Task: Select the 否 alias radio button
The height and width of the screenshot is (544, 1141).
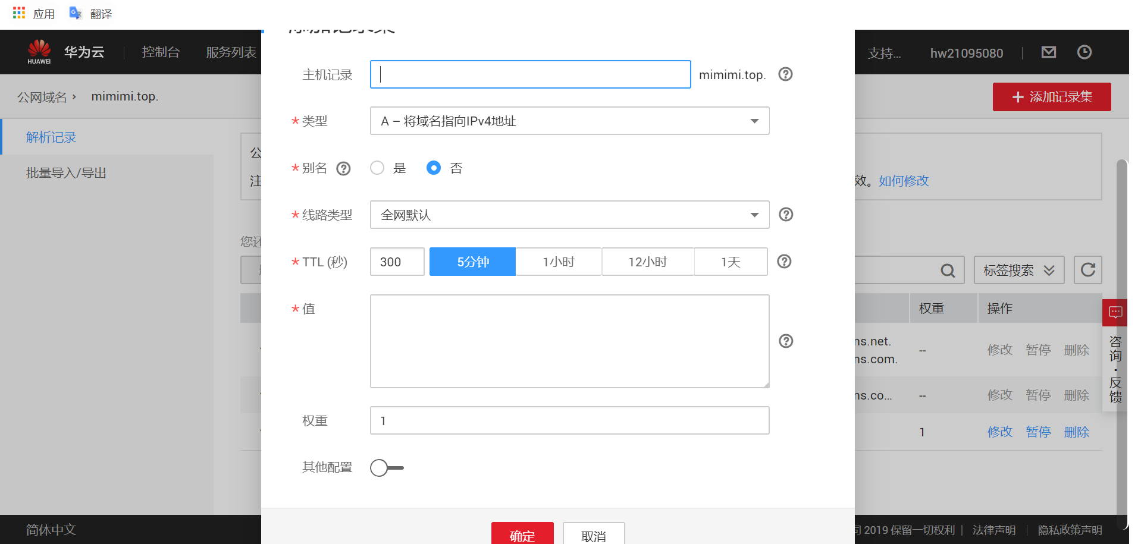Action: click(433, 168)
